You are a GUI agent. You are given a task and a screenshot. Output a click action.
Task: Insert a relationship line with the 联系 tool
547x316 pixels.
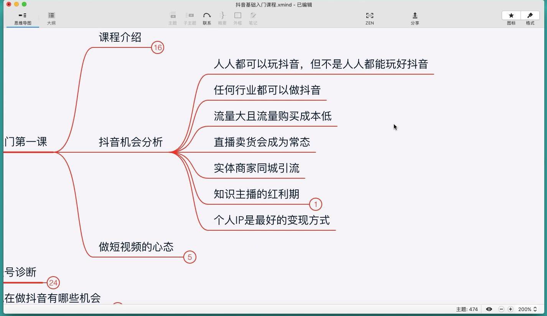click(207, 17)
